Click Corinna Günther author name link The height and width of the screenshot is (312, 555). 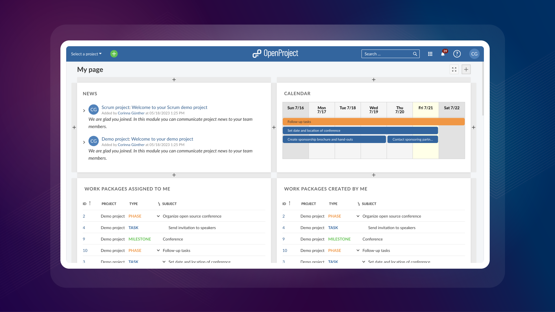131,113
